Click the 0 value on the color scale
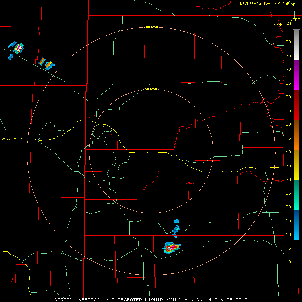Screen dimensions: 302x302 click(290, 262)
